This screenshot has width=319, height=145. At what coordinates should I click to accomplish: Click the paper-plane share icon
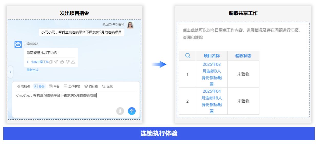56,62
